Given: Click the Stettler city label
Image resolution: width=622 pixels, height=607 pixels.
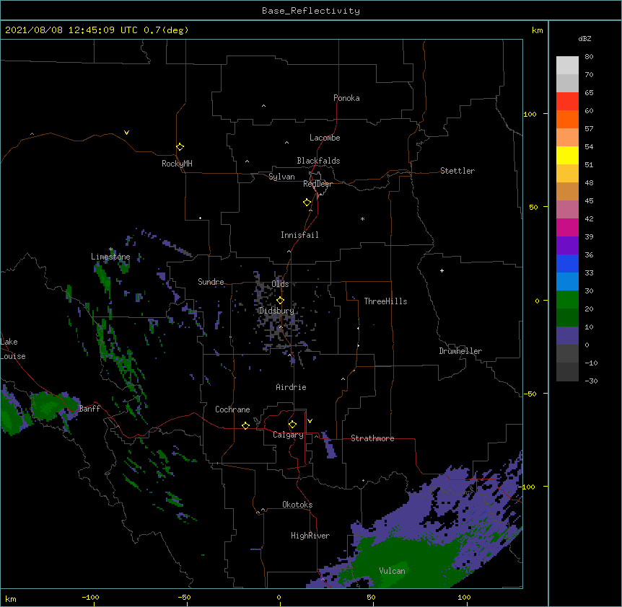Looking at the screenshot, I should click(457, 171).
